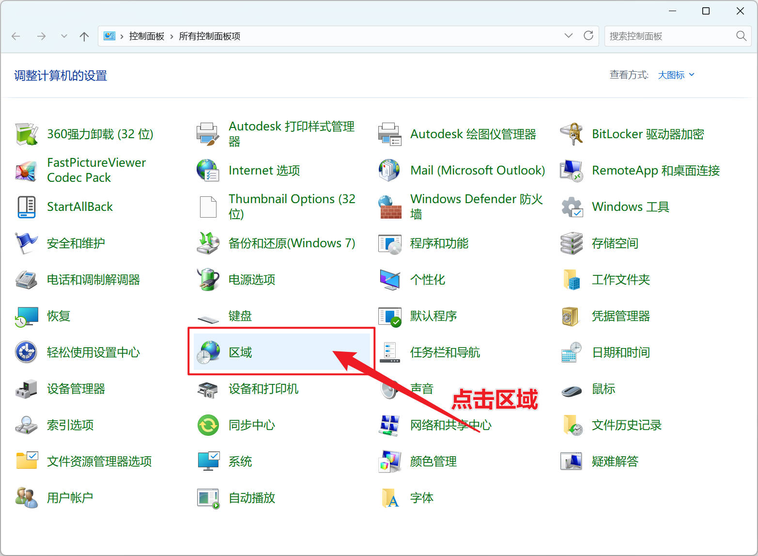
Task: Open the 360强力卸载 (32 位) icon
Action: (x=27, y=134)
